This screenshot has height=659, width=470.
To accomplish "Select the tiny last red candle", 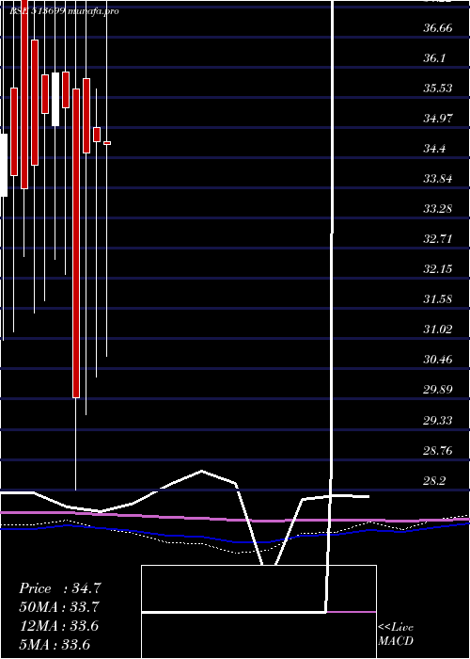I will pyautogui.click(x=107, y=143).
